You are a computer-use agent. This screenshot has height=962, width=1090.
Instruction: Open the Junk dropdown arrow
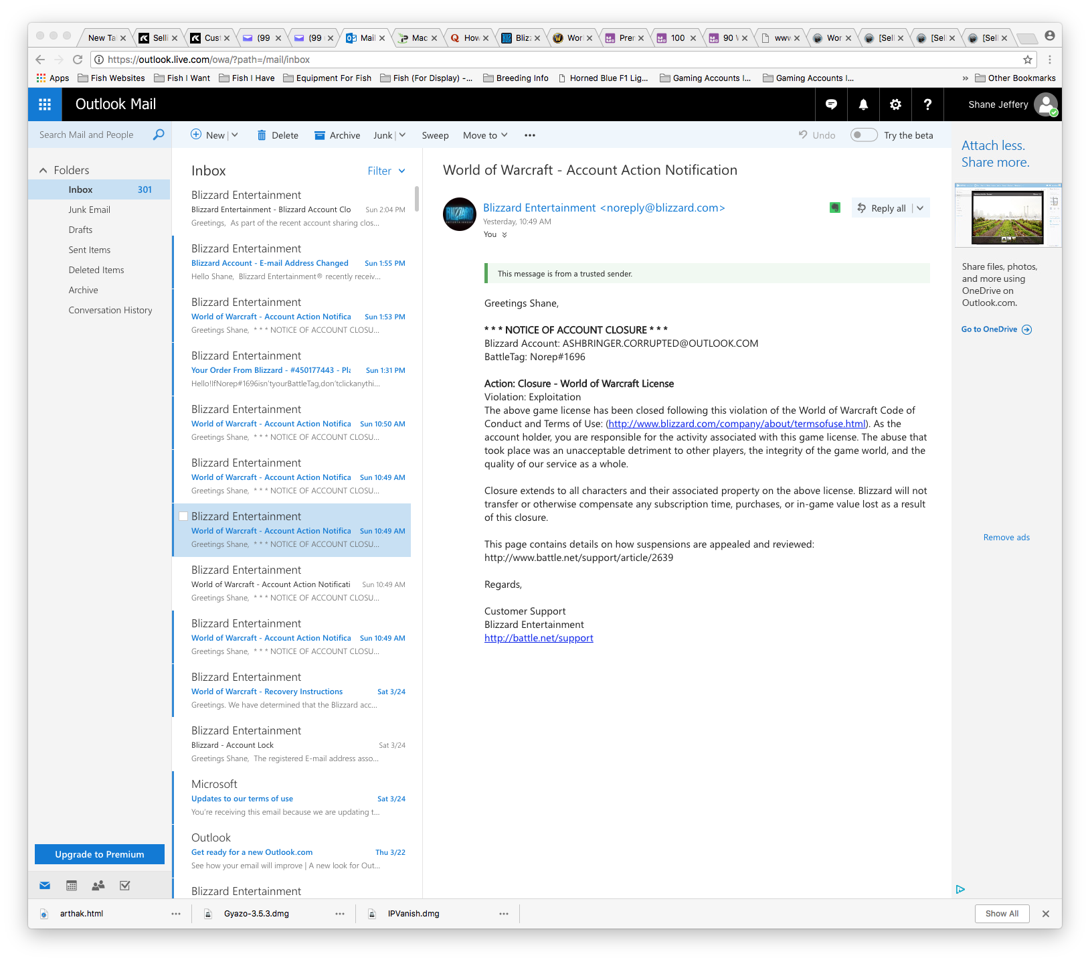tap(402, 135)
